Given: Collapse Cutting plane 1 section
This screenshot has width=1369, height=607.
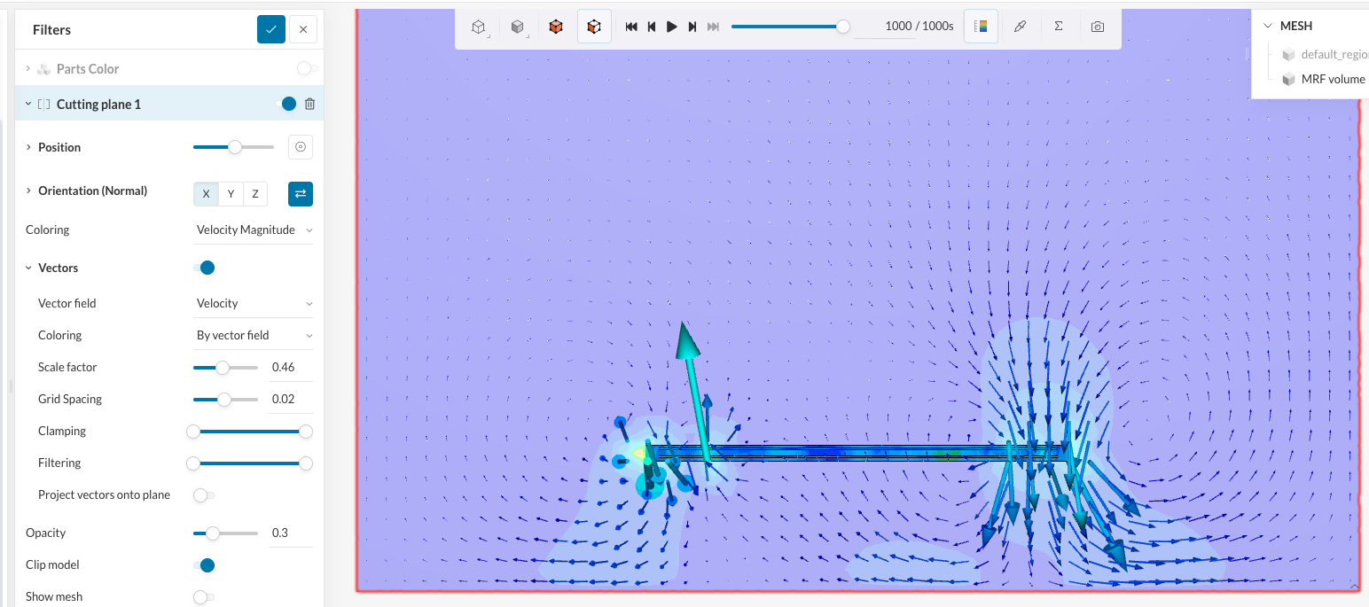Looking at the screenshot, I should coord(27,104).
